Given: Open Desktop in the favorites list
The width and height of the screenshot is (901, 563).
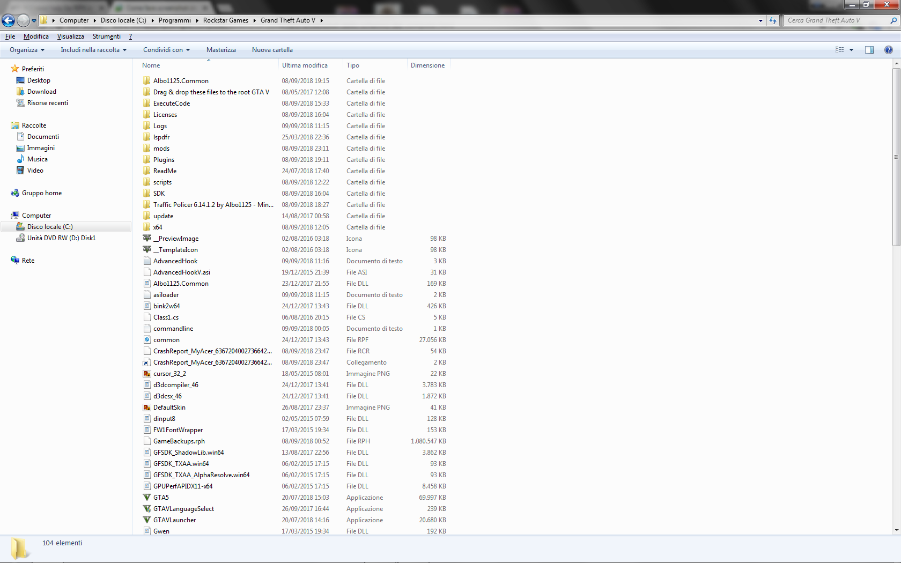Looking at the screenshot, I should (39, 80).
